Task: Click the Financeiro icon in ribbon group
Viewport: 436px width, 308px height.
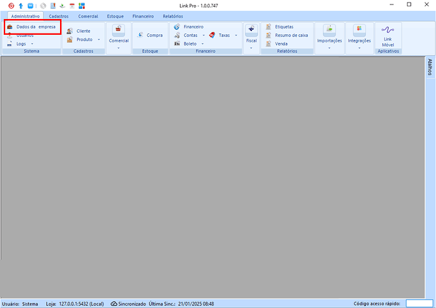Action: (x=177, y=27)
